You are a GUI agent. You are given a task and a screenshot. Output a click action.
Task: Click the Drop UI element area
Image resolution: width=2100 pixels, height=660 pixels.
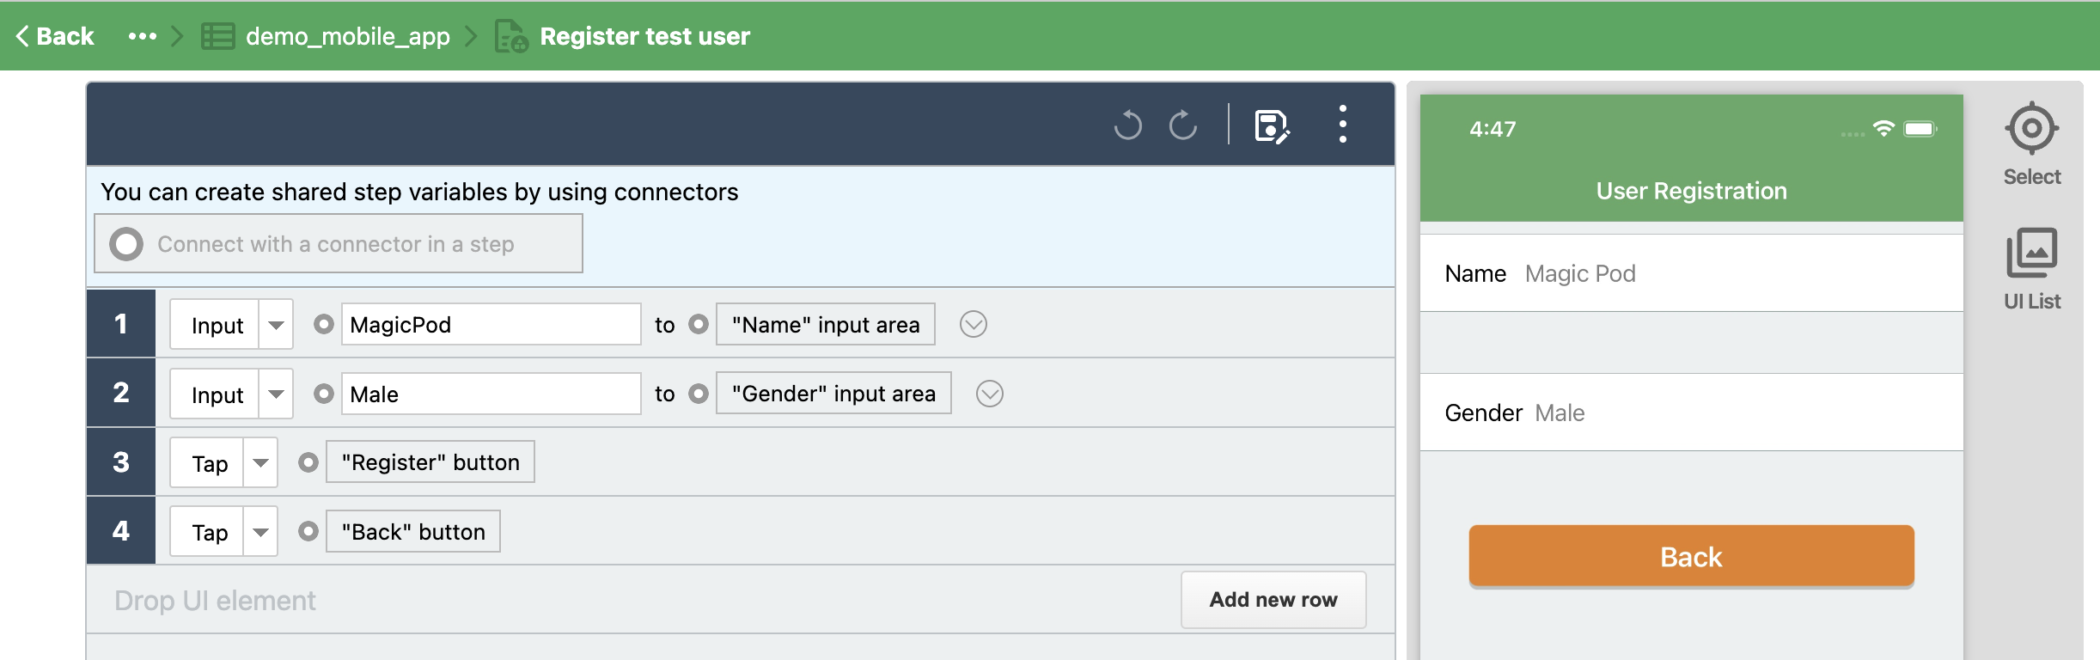tap(215, 600)
